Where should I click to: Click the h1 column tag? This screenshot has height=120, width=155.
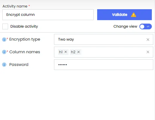point(61,52)
